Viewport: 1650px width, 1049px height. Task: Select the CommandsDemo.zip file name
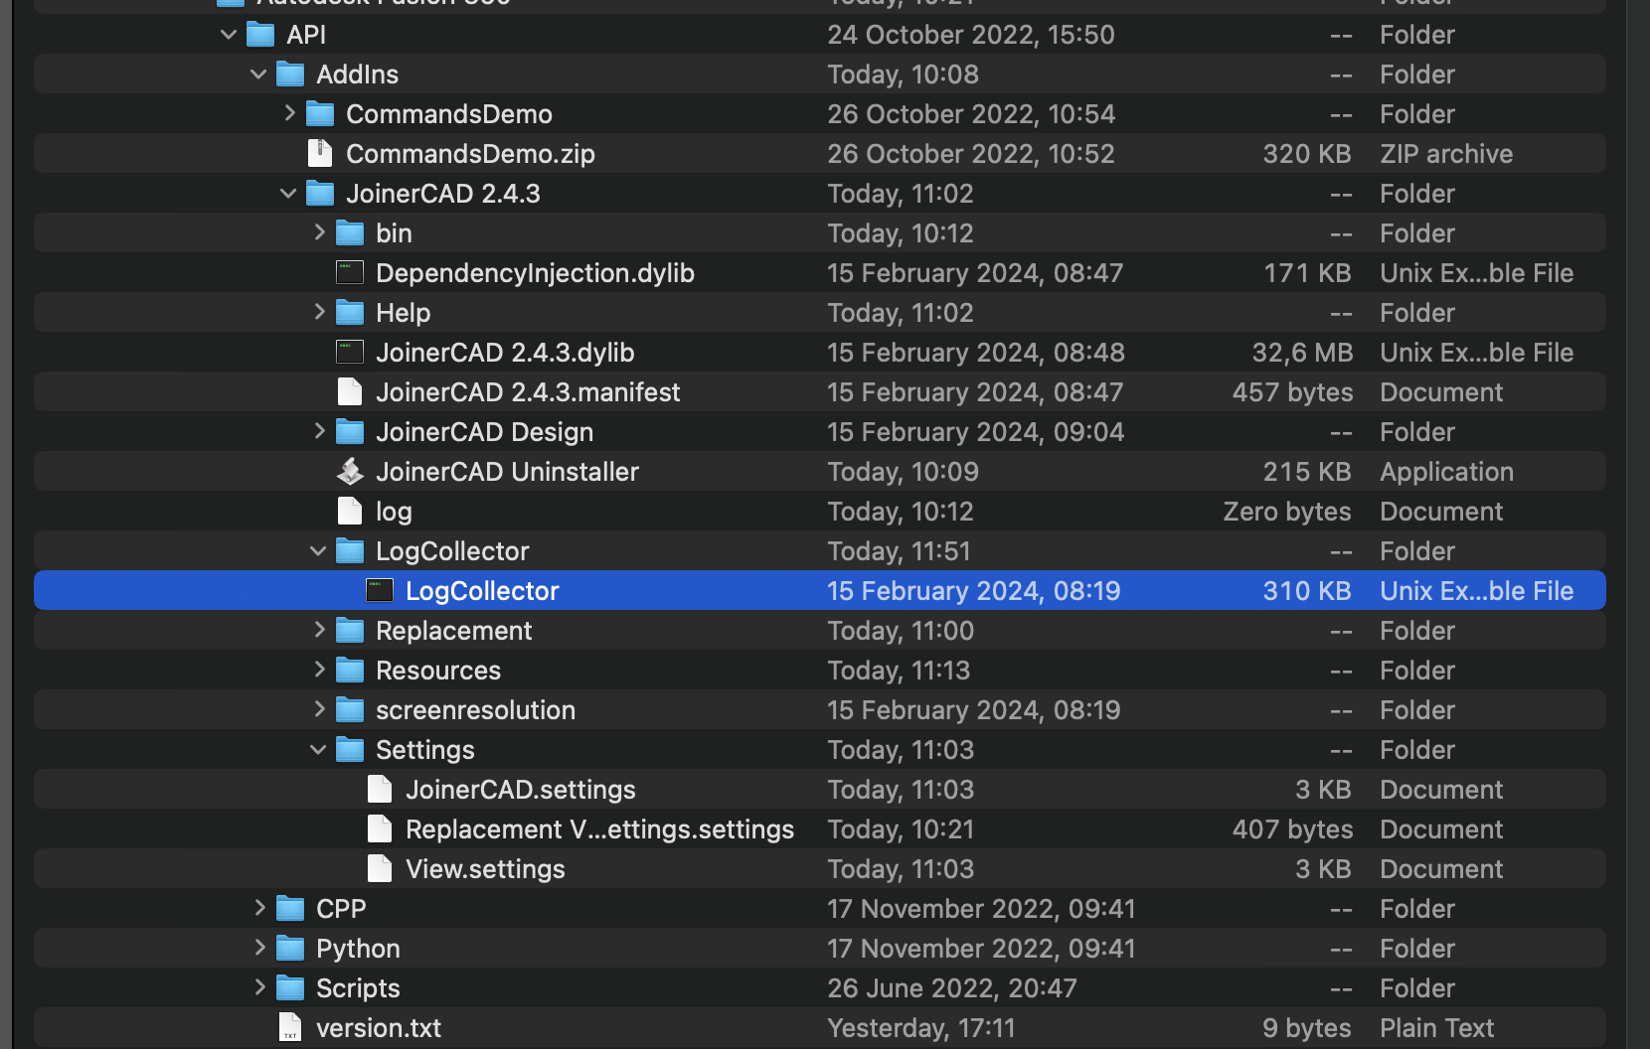470,154
